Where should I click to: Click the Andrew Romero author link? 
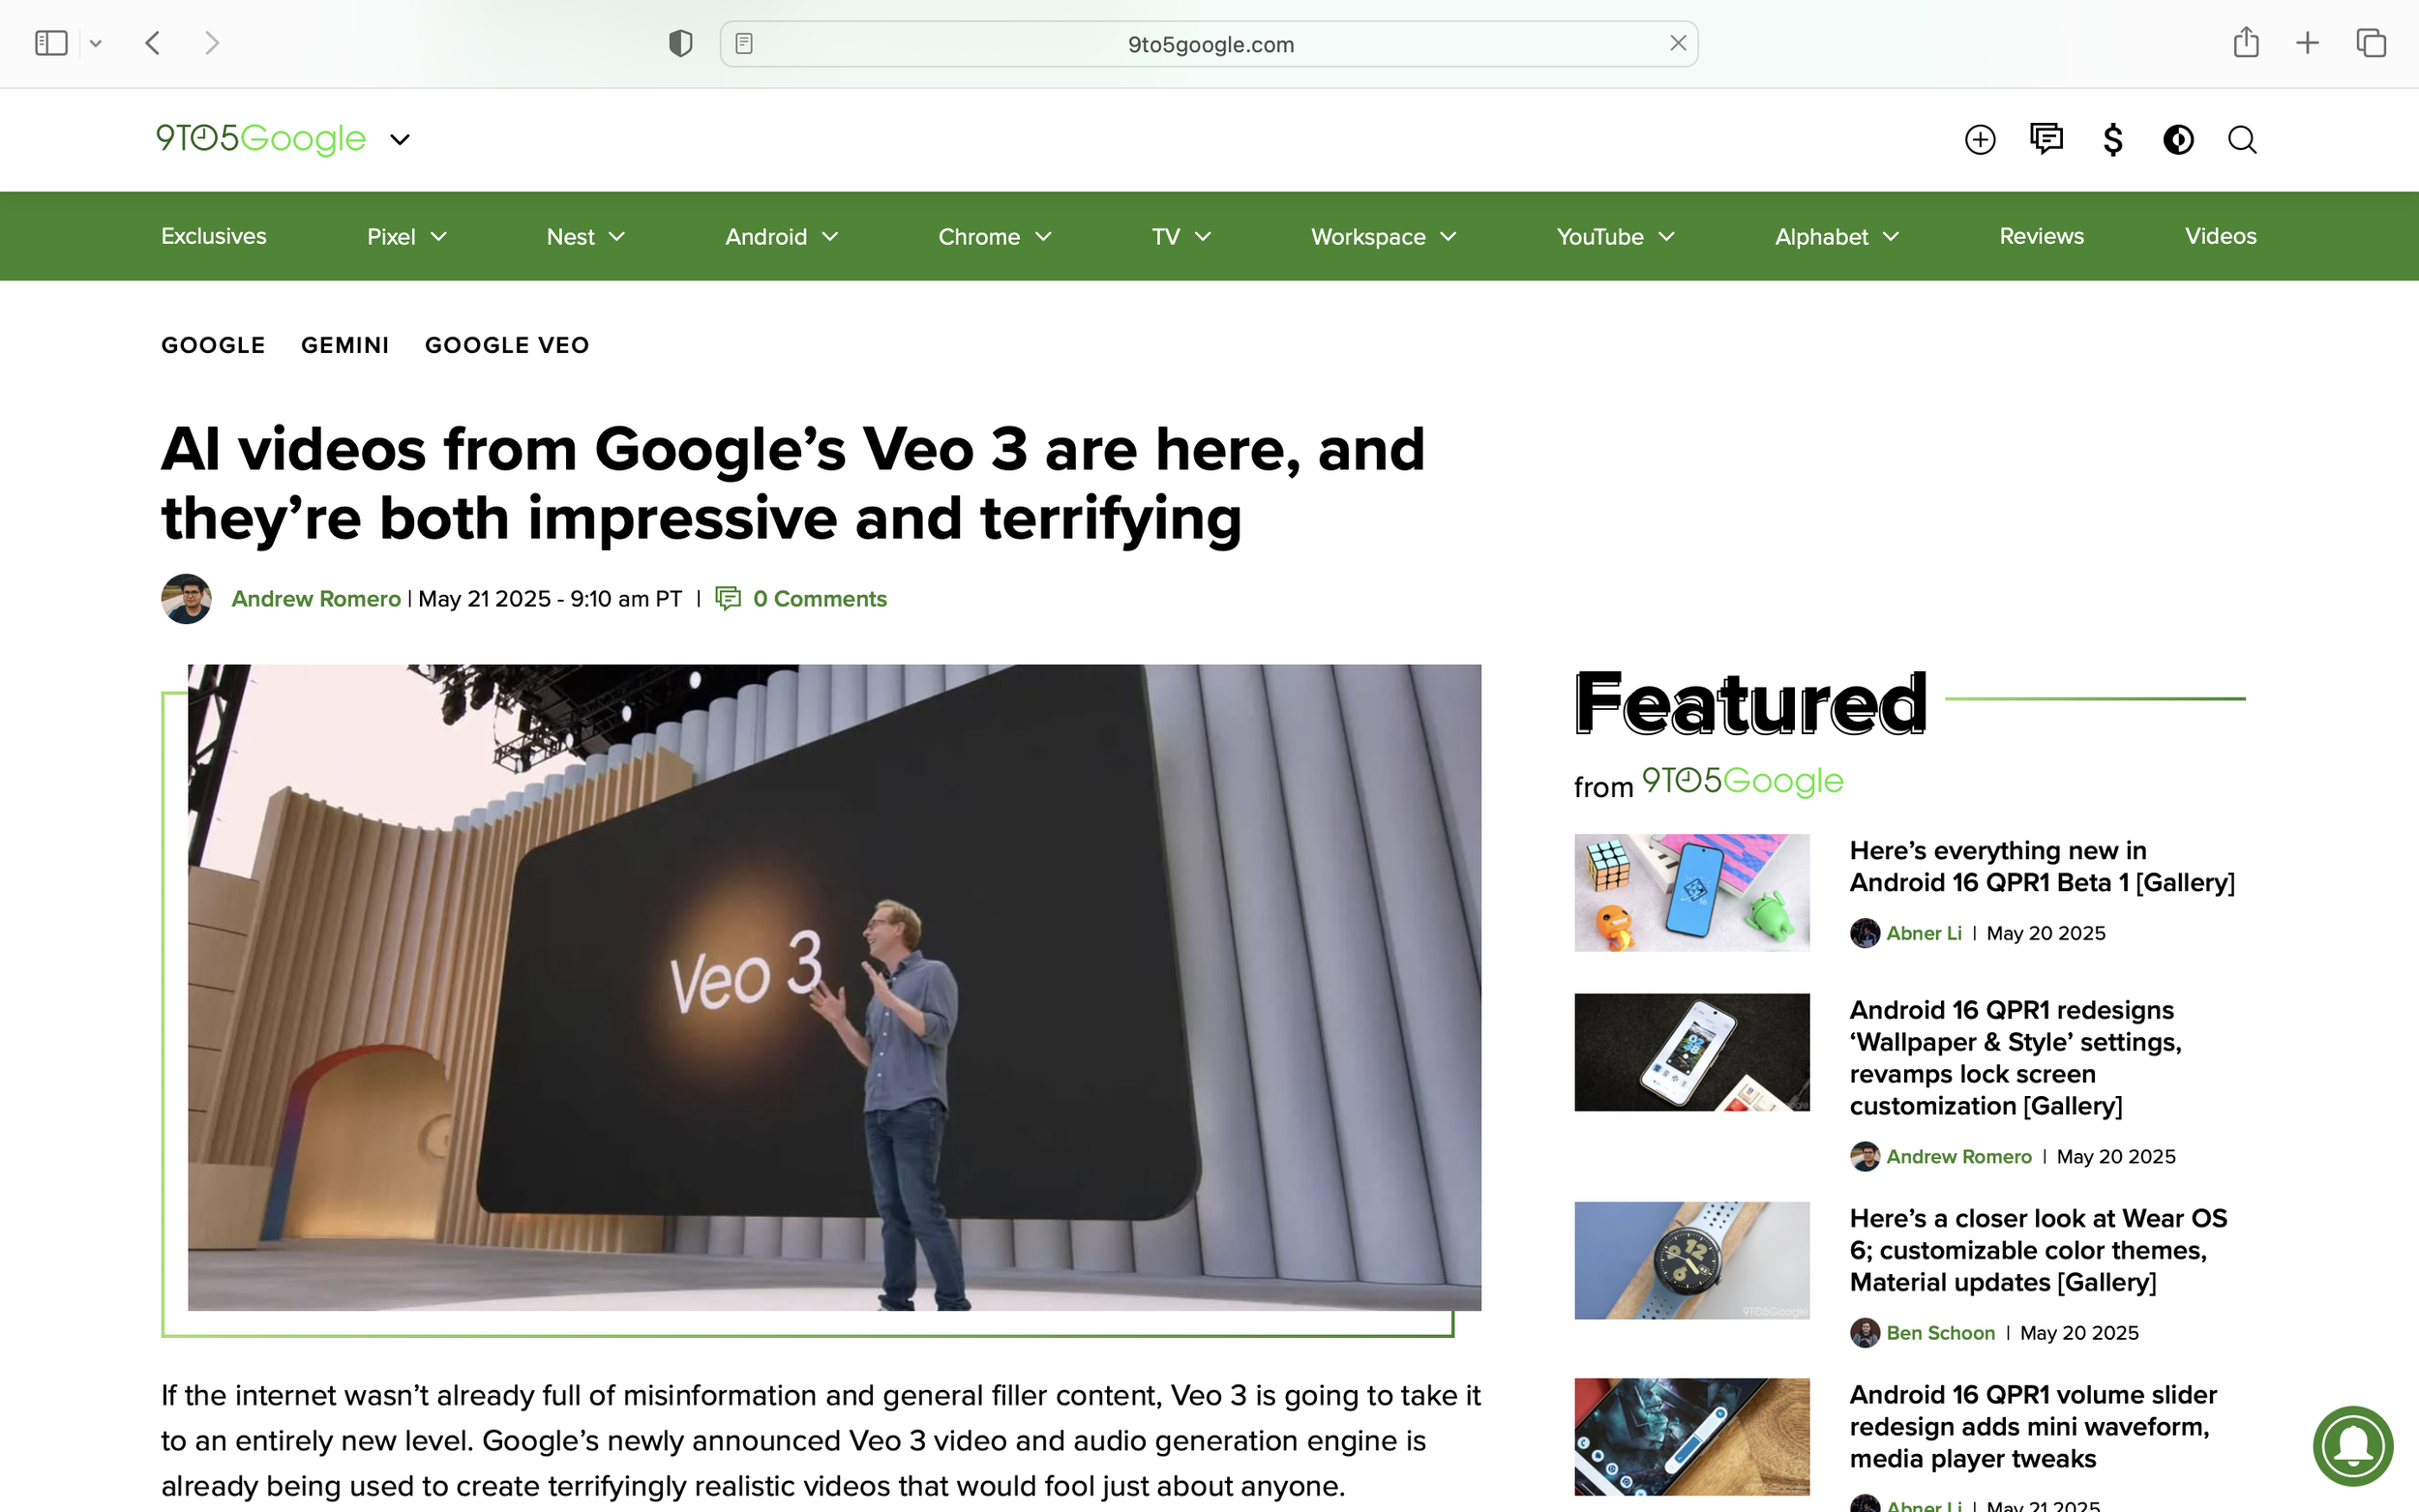point(315,599)
